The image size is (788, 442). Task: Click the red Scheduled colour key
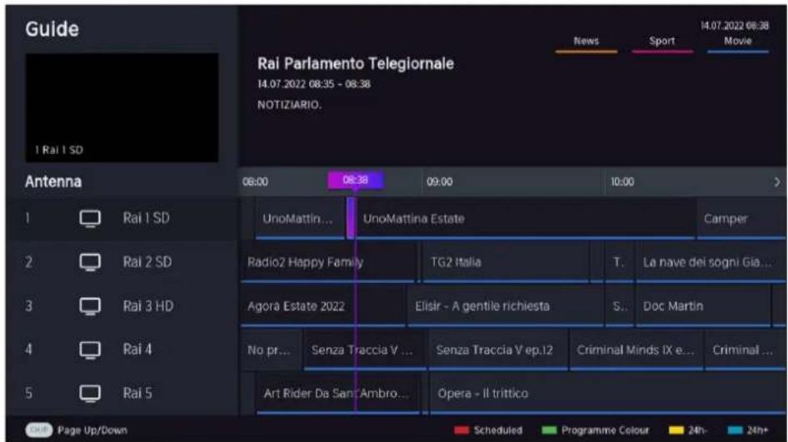488,430
